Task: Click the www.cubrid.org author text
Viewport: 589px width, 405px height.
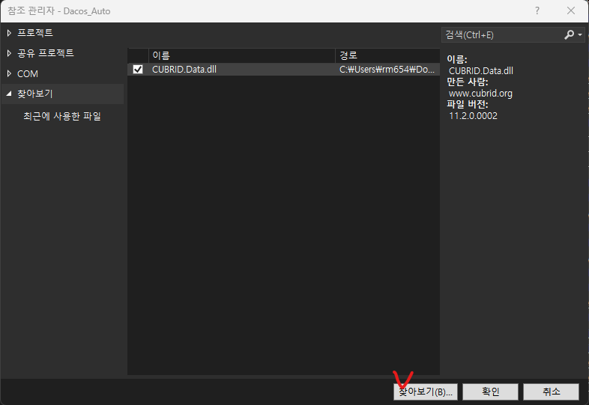Action: click(x=480, y=94)
